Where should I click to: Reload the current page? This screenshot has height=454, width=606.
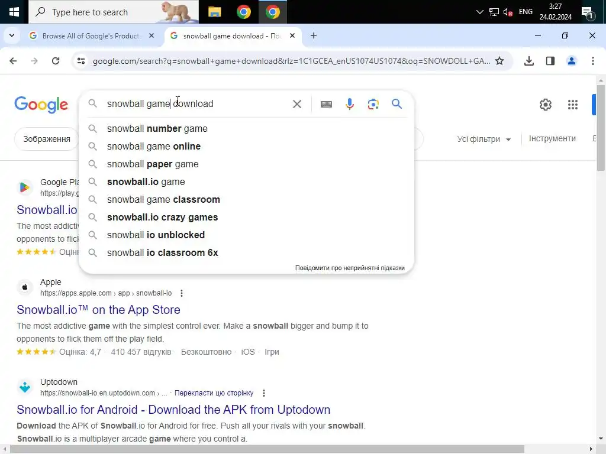click(x=56, y=61)
